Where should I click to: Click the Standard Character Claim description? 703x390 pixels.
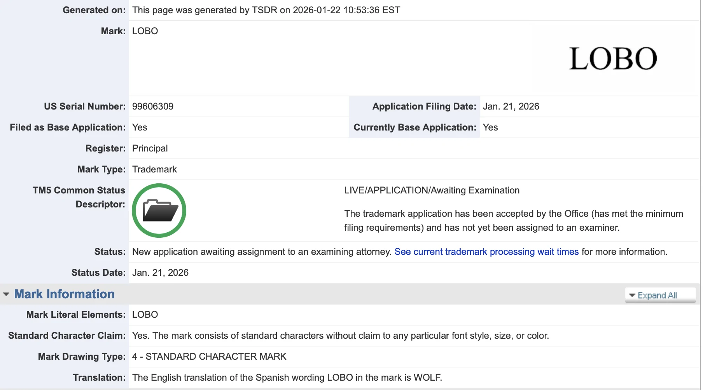tap(341, 336)
